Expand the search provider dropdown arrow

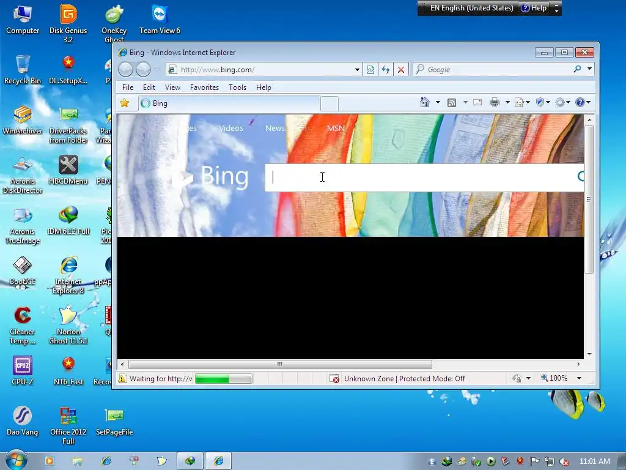[x=589, y=69]
